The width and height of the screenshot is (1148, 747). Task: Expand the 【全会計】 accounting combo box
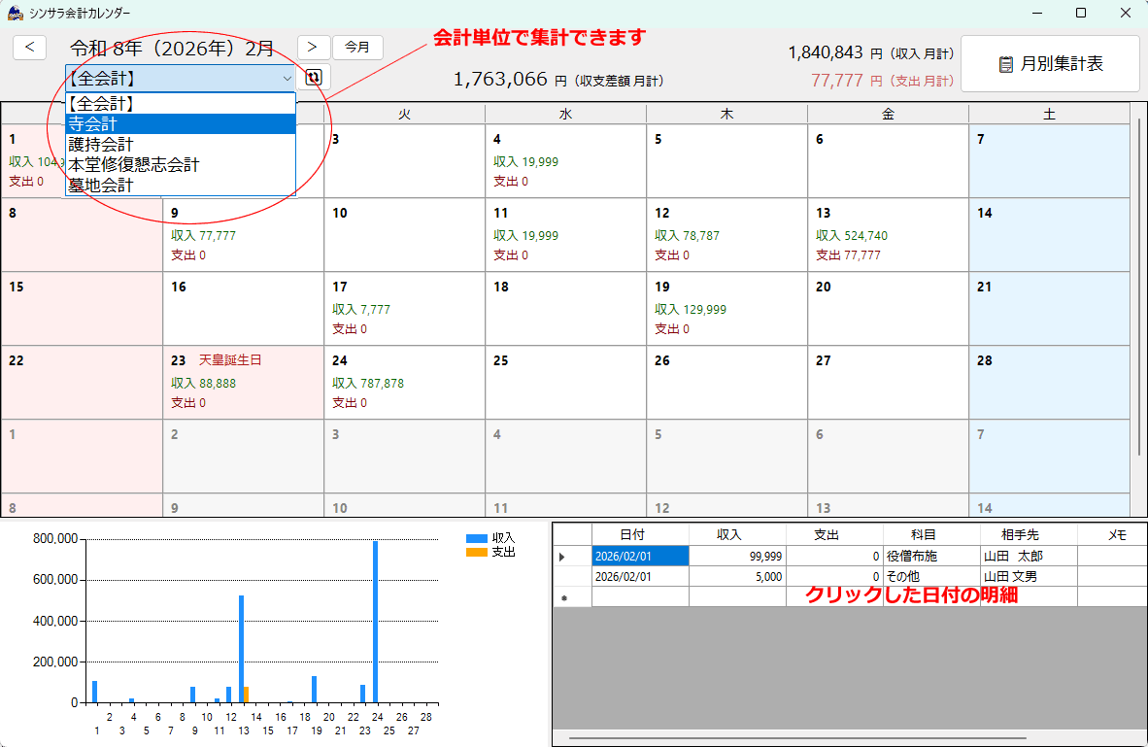pos(181,78)
